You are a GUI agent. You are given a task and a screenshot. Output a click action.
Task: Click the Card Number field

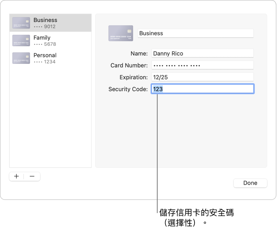click(202, 65)
